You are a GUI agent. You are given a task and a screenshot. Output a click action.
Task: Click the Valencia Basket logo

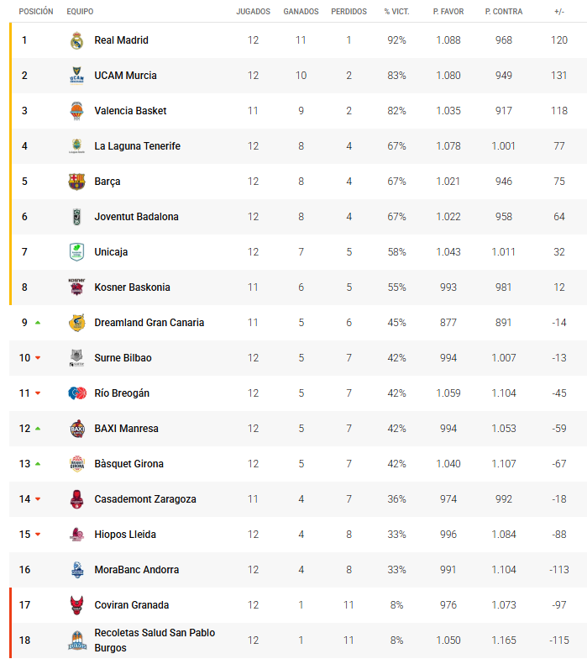(x=76, y=111)
